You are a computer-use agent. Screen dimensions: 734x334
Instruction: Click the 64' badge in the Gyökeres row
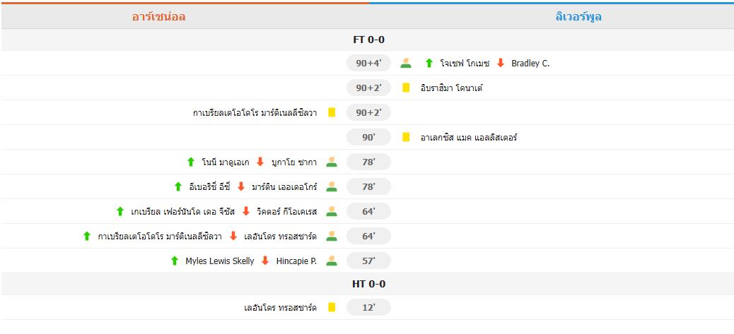(368, 212)
